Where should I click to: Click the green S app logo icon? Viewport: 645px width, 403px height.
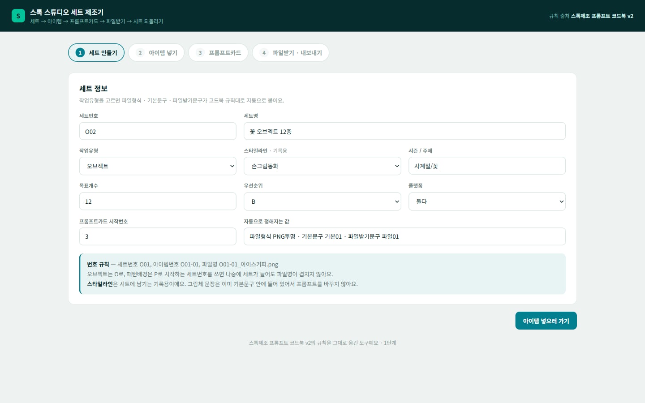[18, 16]
